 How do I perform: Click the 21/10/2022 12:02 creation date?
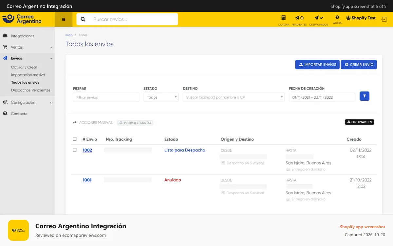(x=361, y=183)
